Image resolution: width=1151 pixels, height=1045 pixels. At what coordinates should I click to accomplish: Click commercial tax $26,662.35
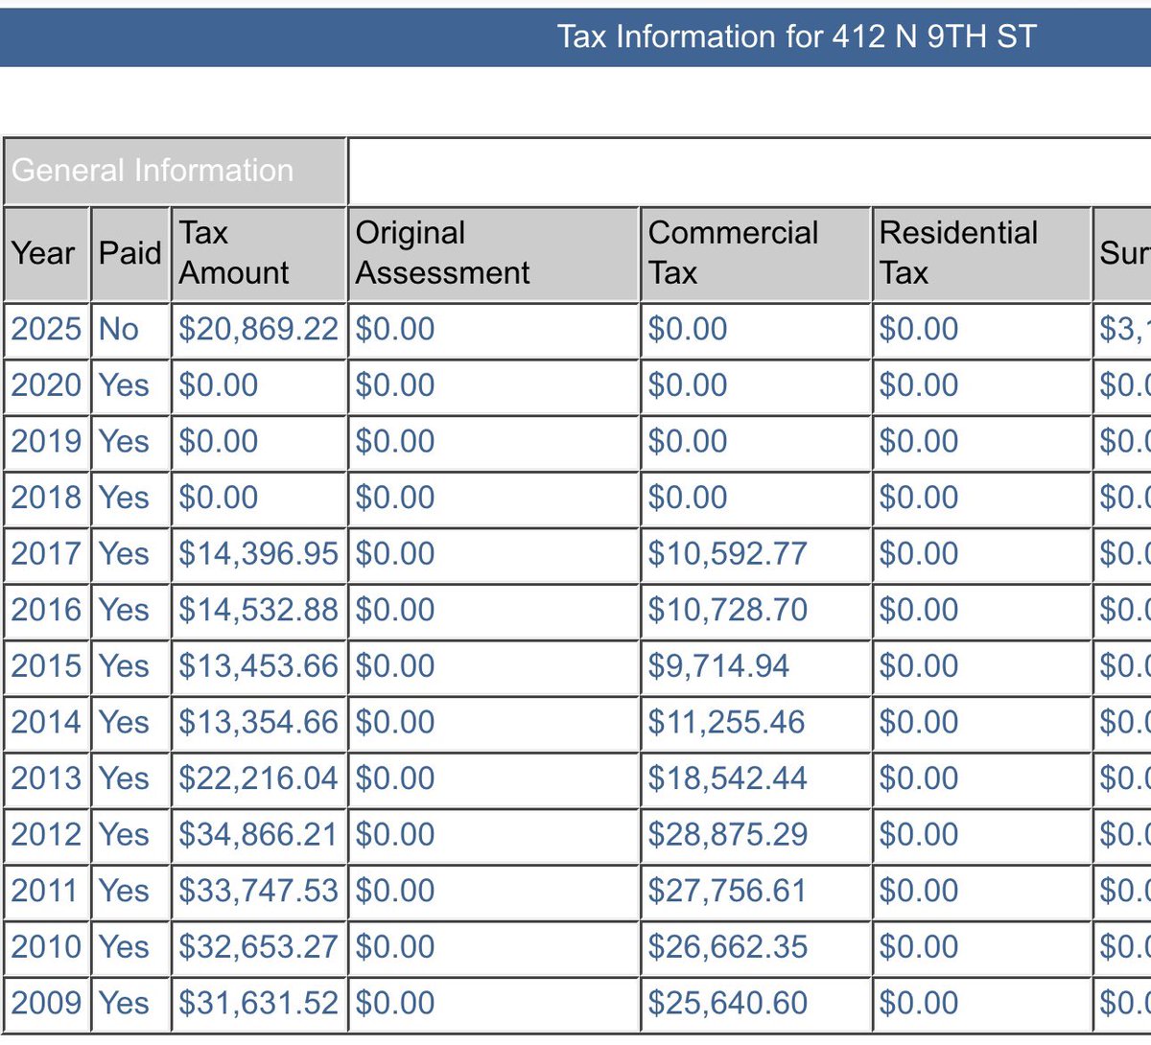[x=728, y=946]
